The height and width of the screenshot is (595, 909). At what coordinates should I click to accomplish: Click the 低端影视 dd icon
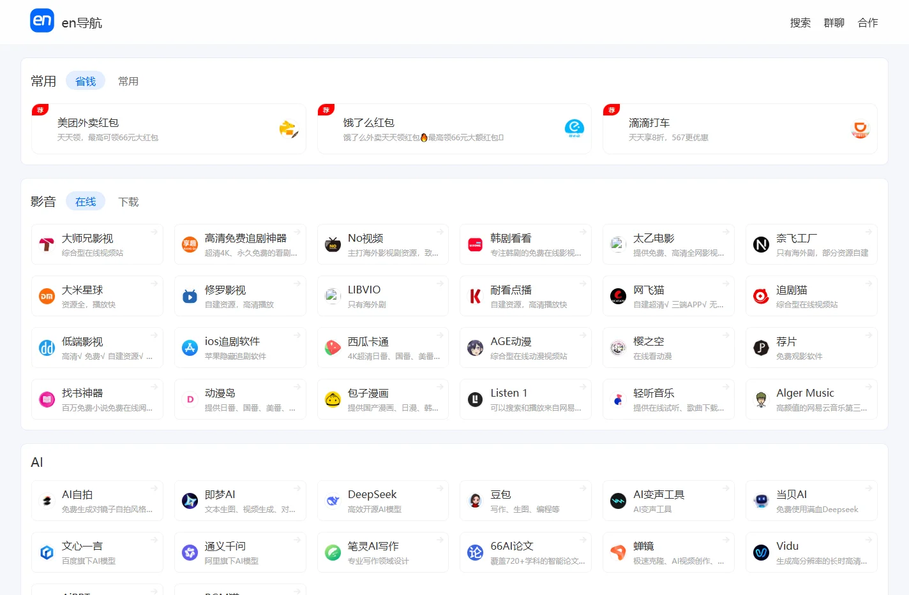pyautogui.click(x=47, y=348)
